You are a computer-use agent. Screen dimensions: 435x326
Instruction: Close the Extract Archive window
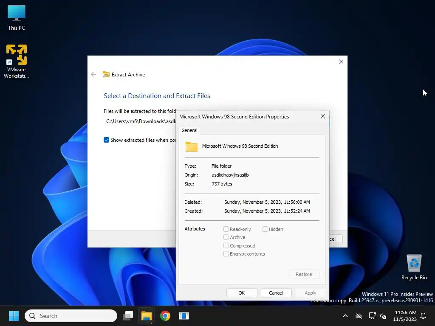tap(341, 62)
